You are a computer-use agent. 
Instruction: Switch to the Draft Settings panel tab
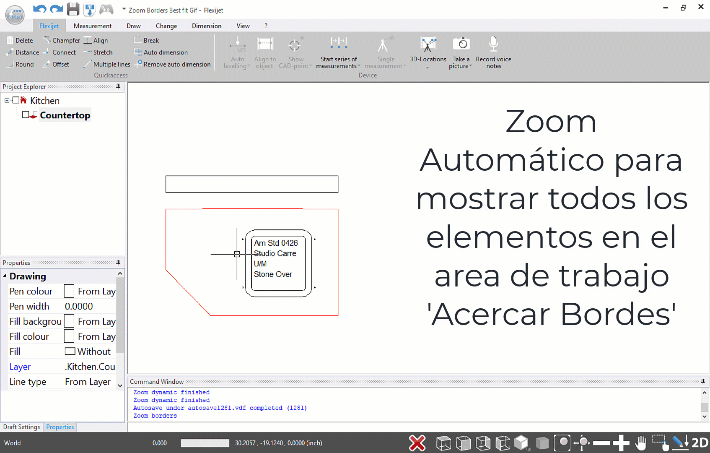(22, 427)
